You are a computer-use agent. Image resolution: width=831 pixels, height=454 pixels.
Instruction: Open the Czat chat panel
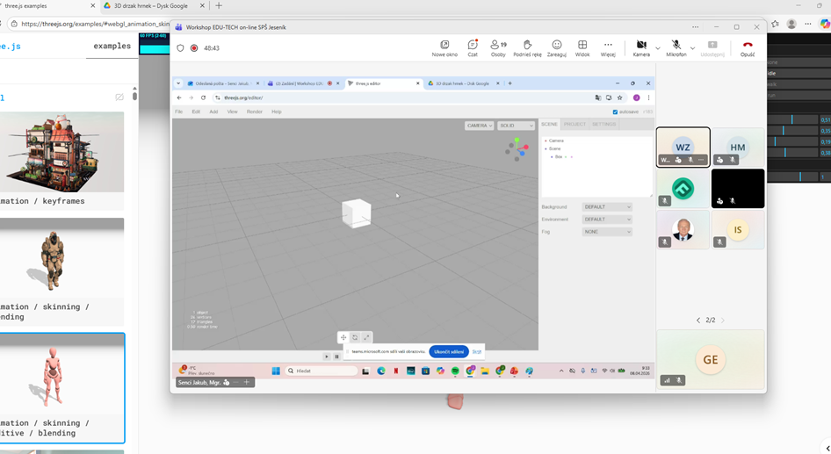point(472,47)
